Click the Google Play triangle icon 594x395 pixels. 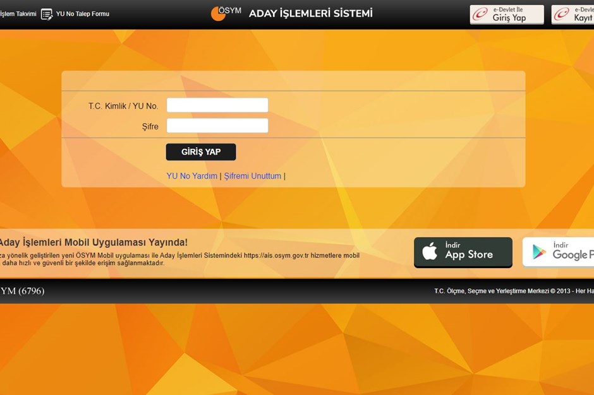click(538, 252)
